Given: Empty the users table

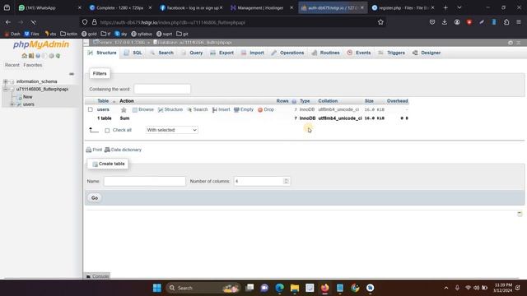Looking at the screenshot, I should 244,109.
